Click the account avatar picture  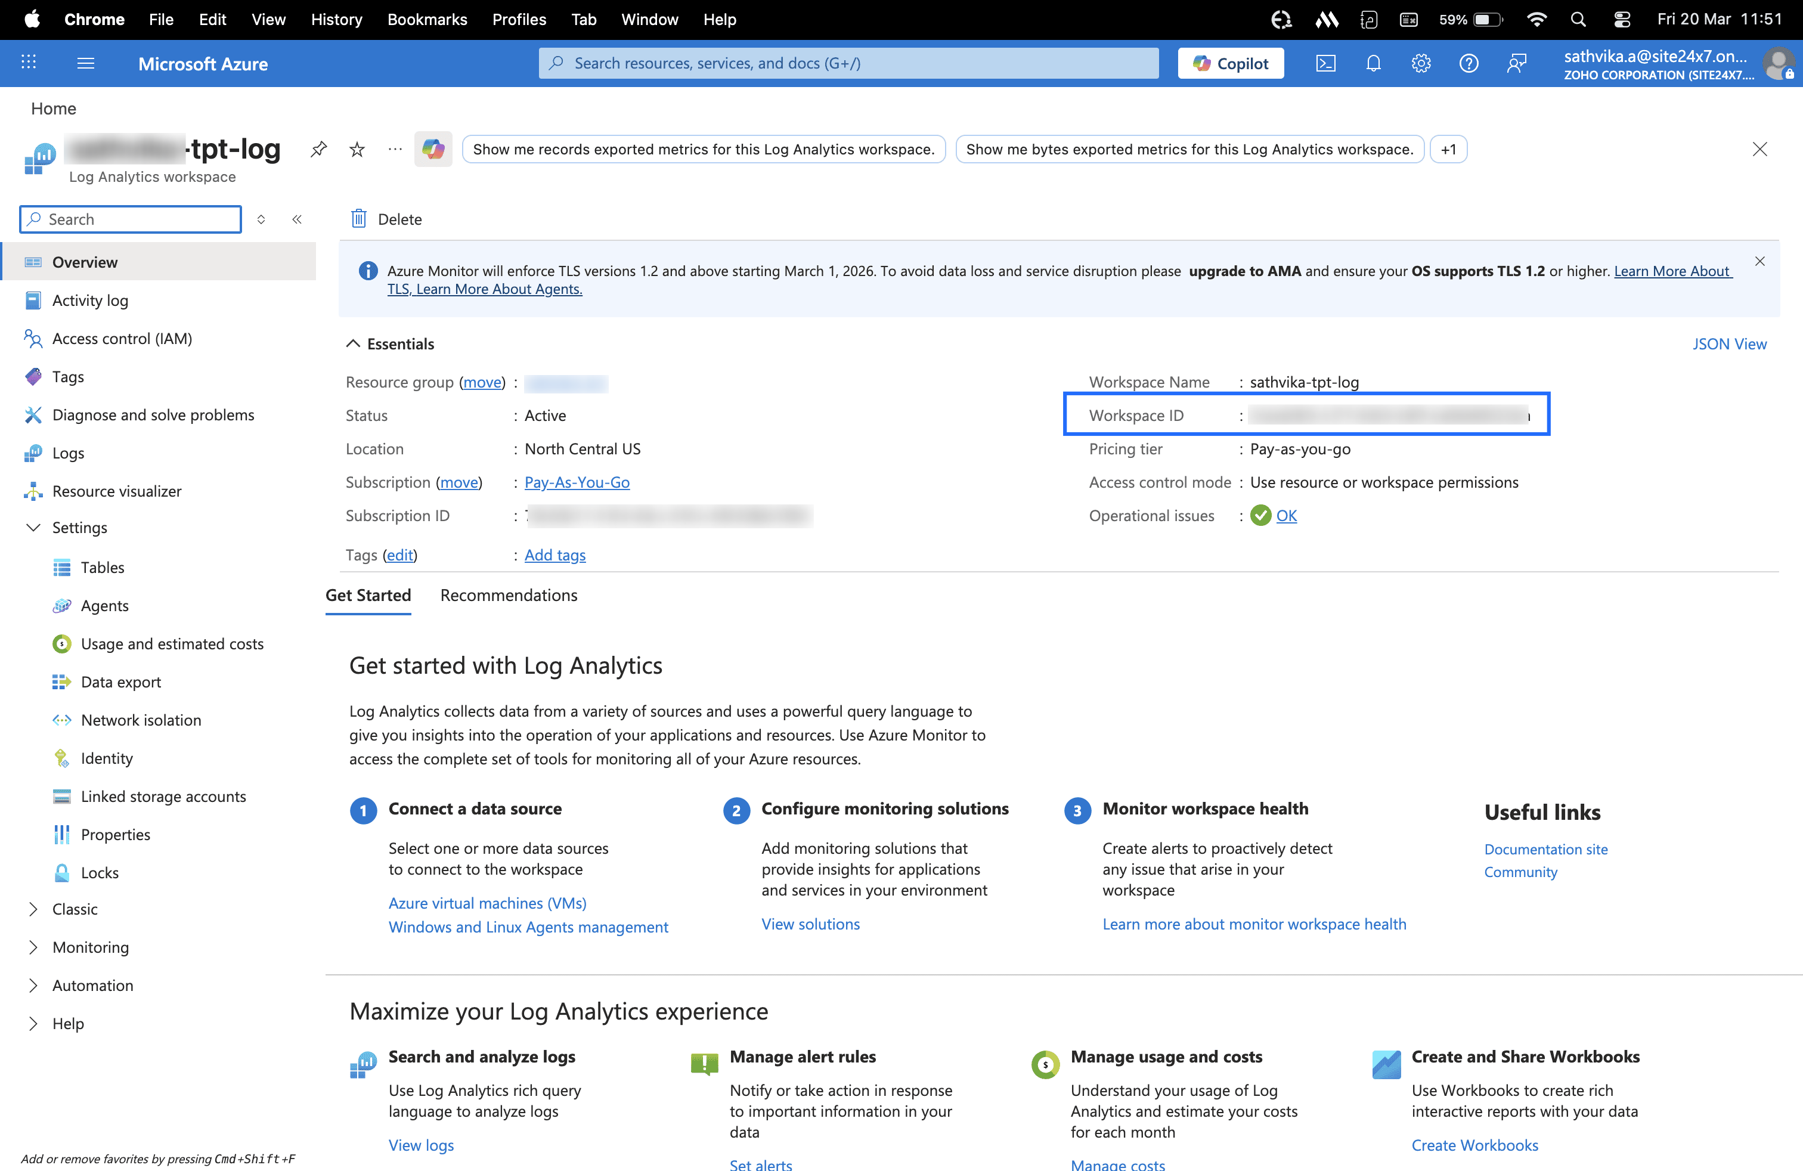[1777, 64]
